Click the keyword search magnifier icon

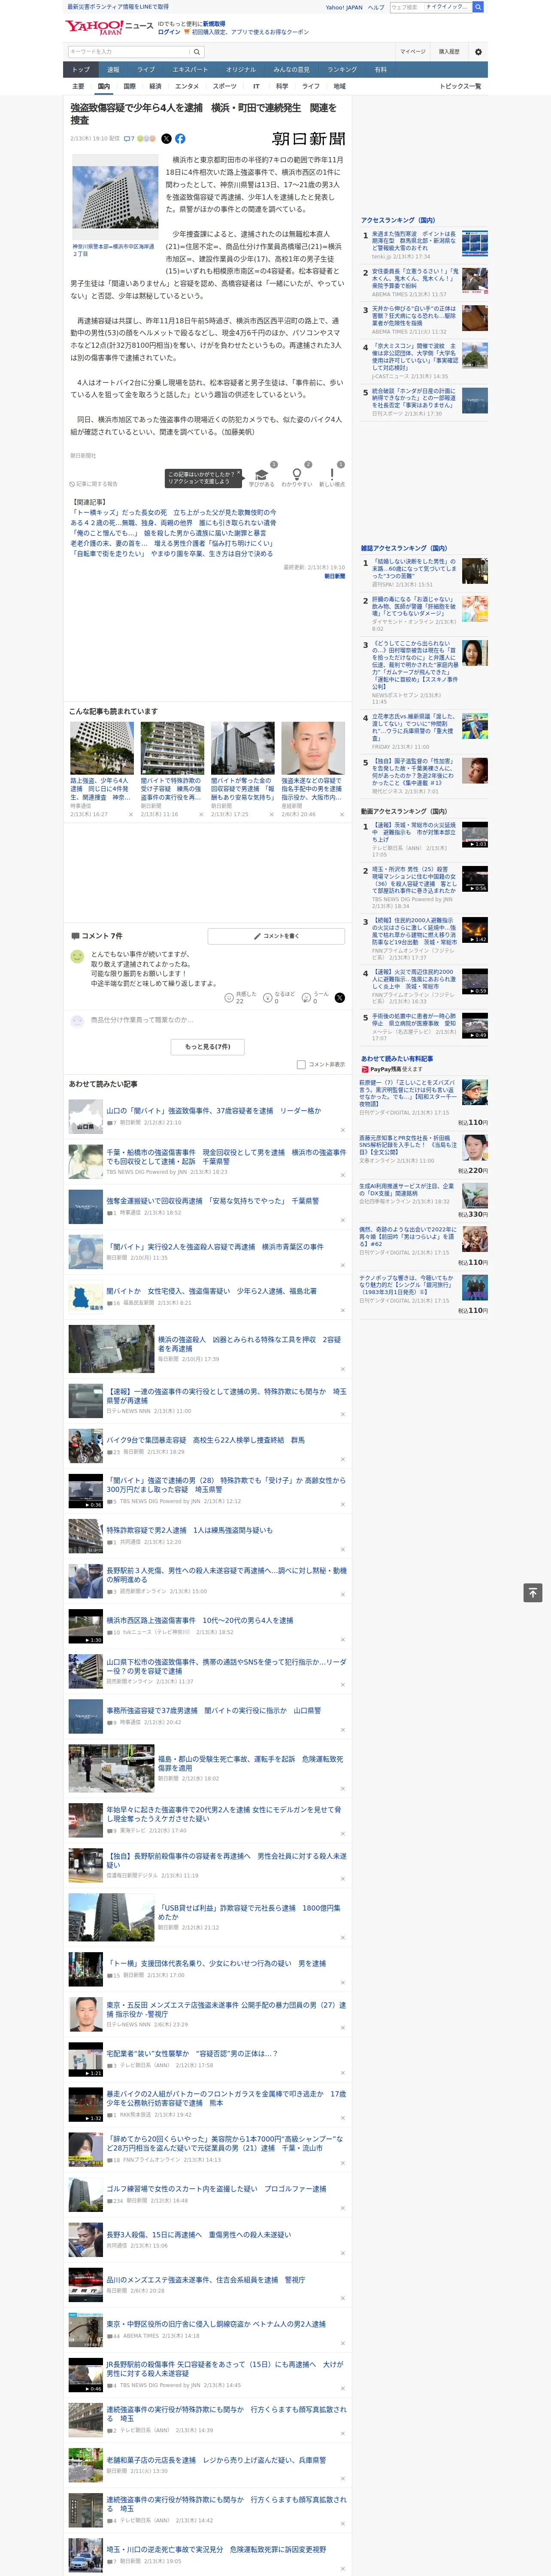pyautogui.click(x=197, y=51)
